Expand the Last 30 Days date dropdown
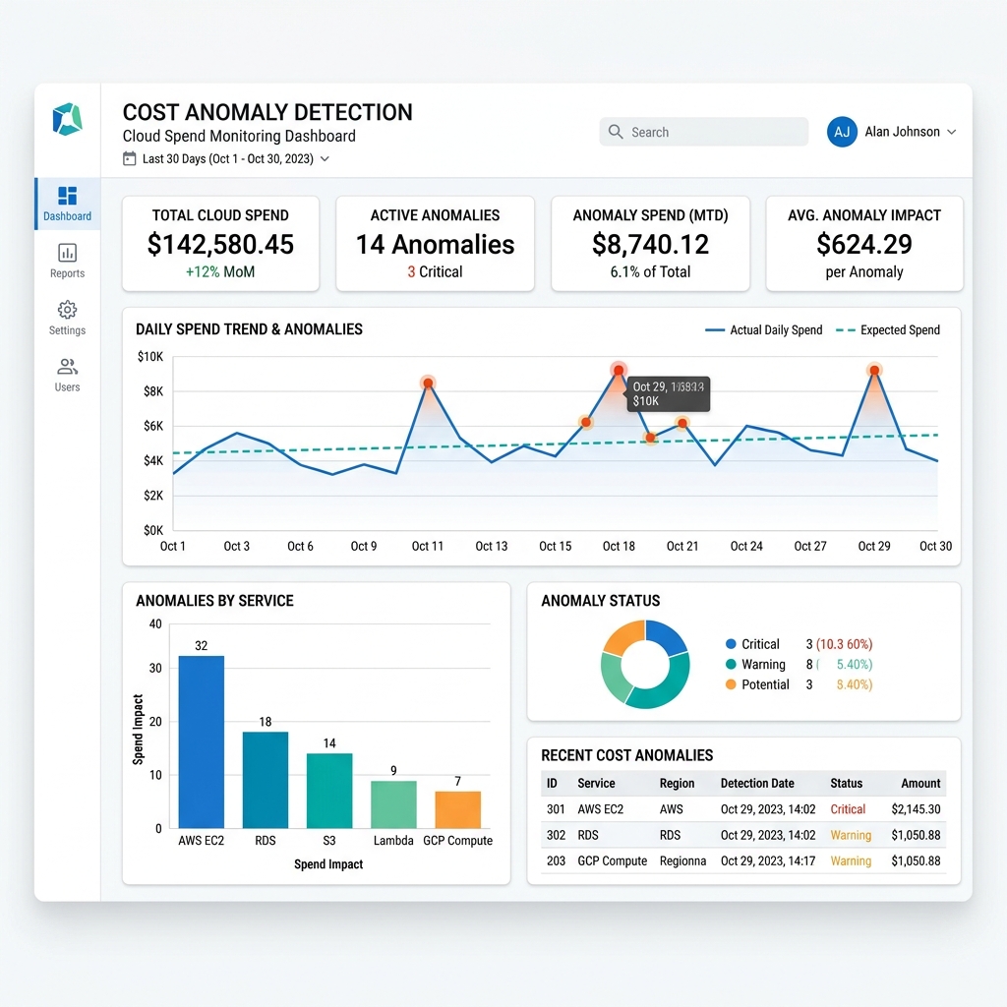Screen dimensions: 1007x1007 (x=325, y=158)
